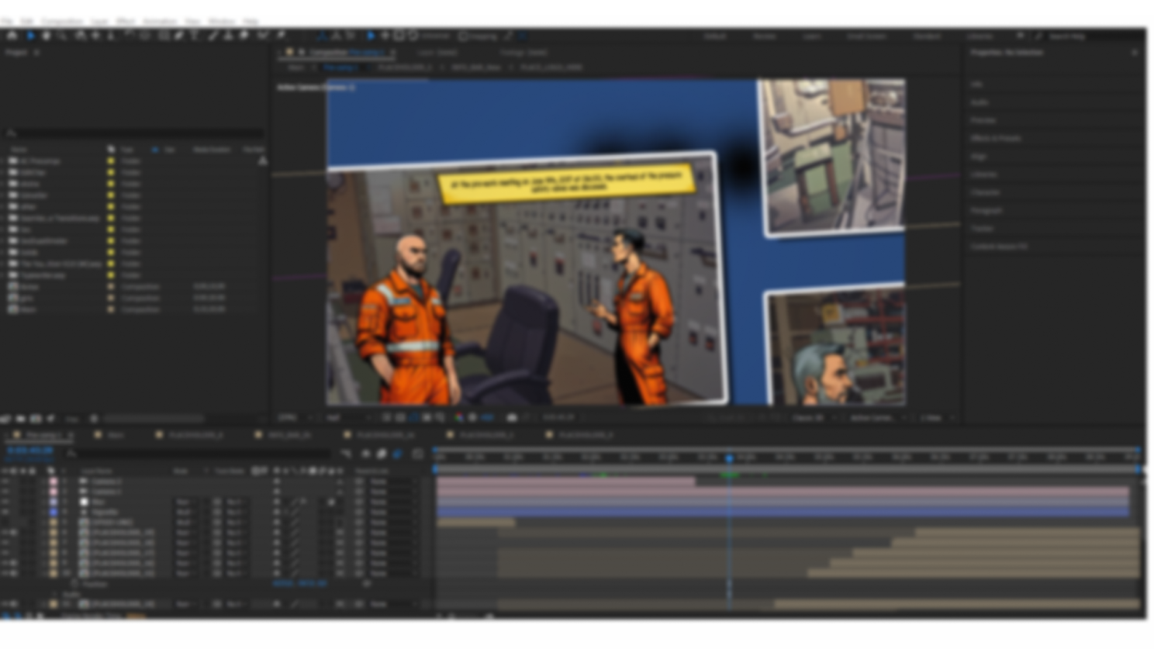Switch to the Footage (none) viewer tab
The width and height of the screenshot is (1154, 649).
click(x=523, y=53)
